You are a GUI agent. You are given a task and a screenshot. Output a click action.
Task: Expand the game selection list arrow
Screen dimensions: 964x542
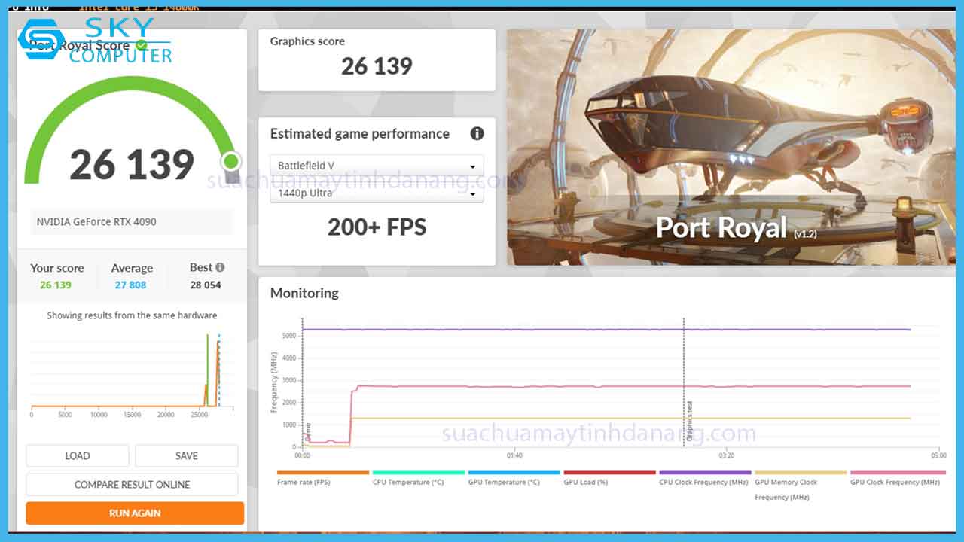tap(473, 166)
